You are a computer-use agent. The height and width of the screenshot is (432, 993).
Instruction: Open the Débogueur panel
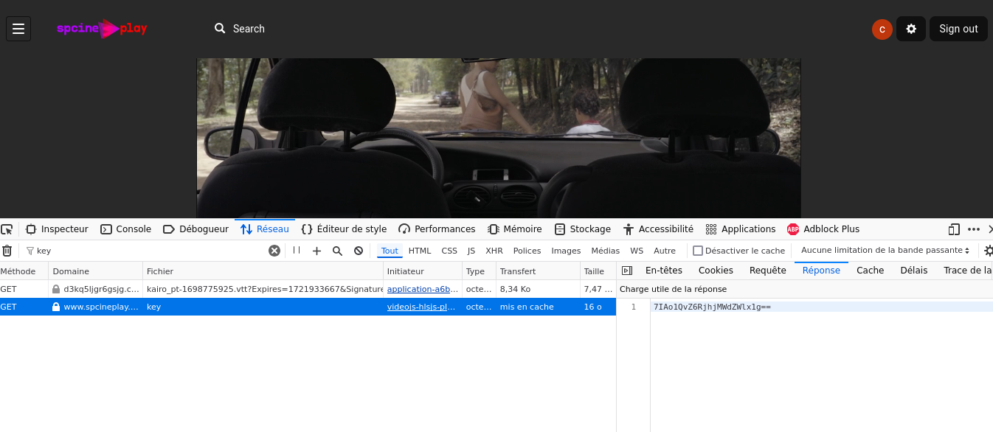point(196,229)
